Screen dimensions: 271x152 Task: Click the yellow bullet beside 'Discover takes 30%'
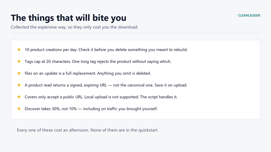[x=19, y=109]
